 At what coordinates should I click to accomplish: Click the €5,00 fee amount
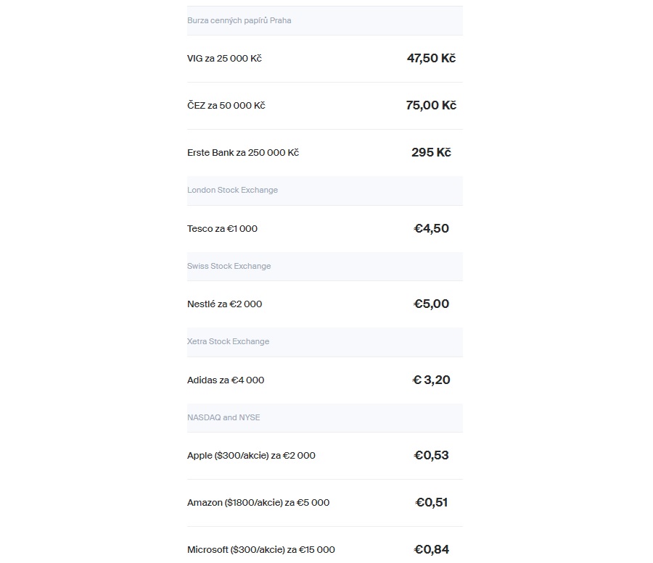click(x=431, y=304)
